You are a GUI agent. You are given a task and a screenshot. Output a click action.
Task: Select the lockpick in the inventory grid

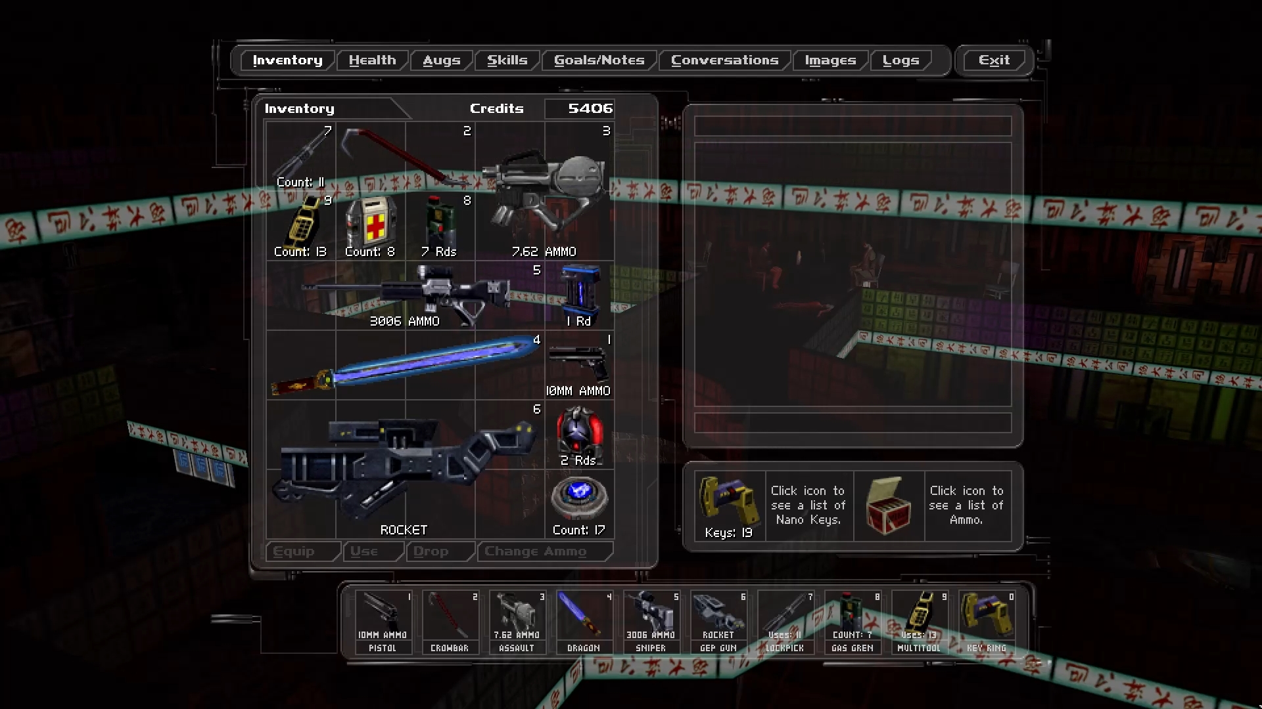pos(300,156)
